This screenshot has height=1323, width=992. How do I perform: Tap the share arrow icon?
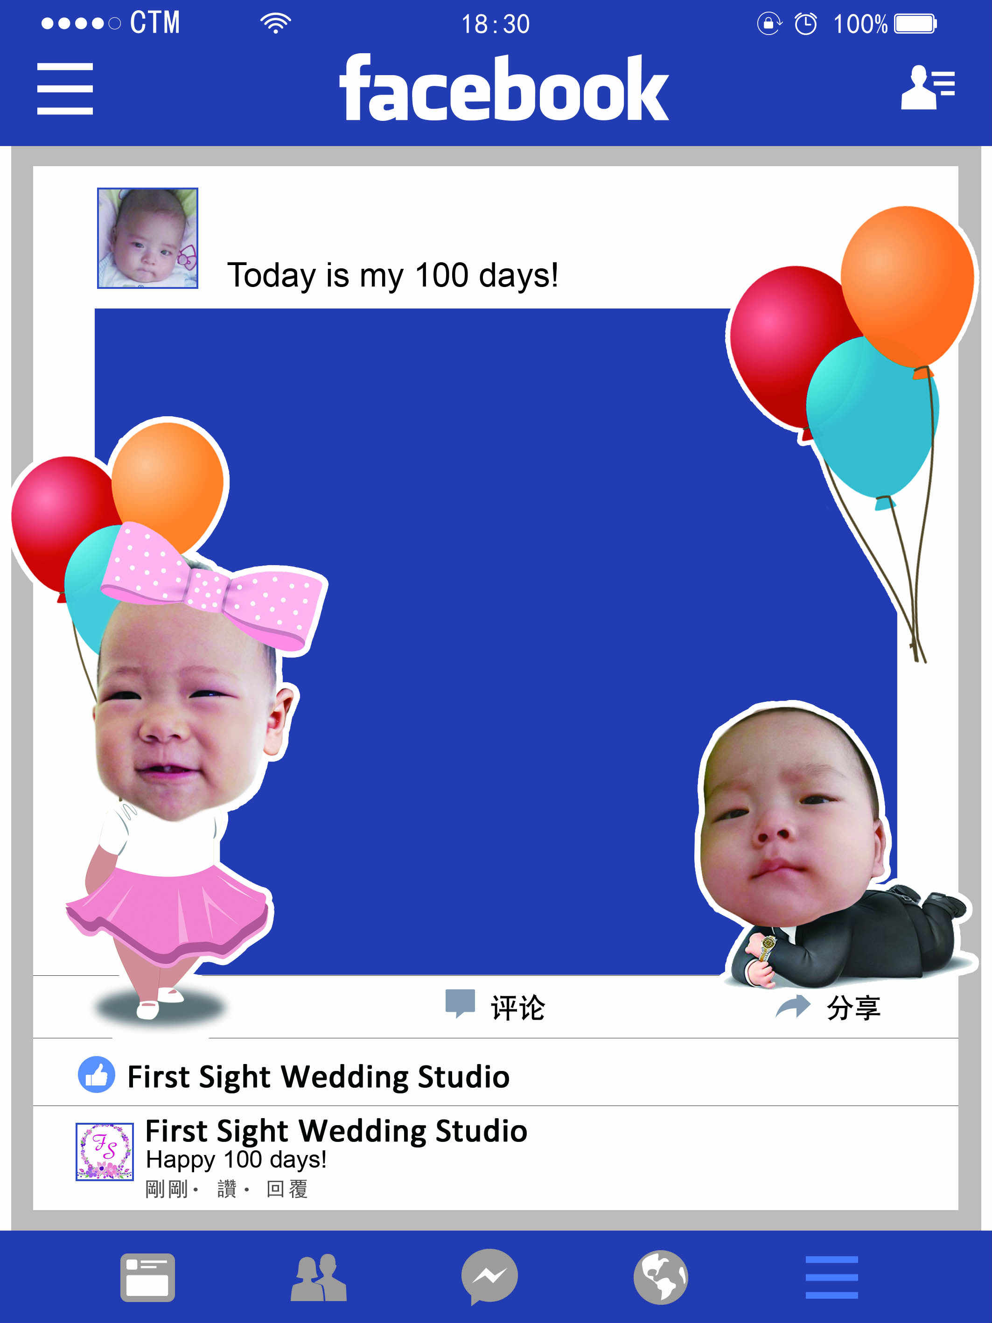point(793,1007)
